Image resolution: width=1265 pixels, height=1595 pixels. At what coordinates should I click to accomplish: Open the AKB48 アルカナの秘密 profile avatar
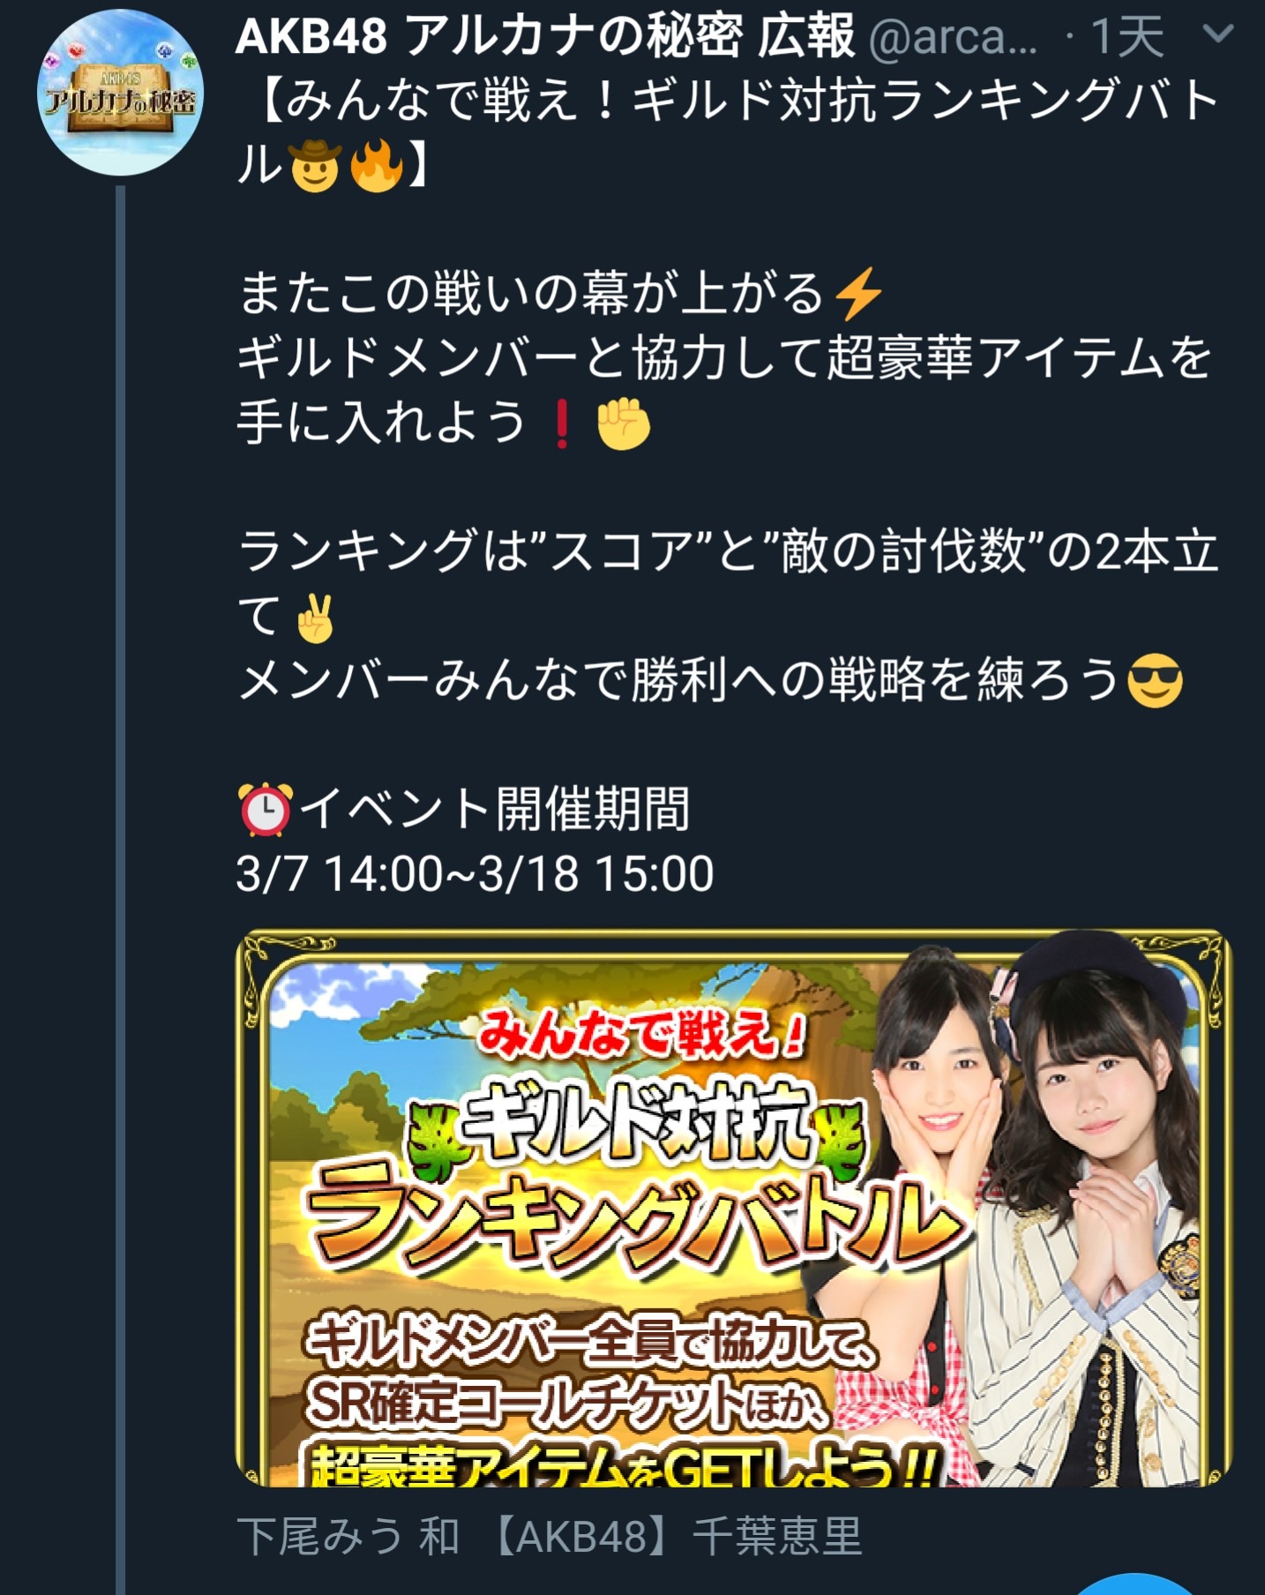tap(121, 94)
